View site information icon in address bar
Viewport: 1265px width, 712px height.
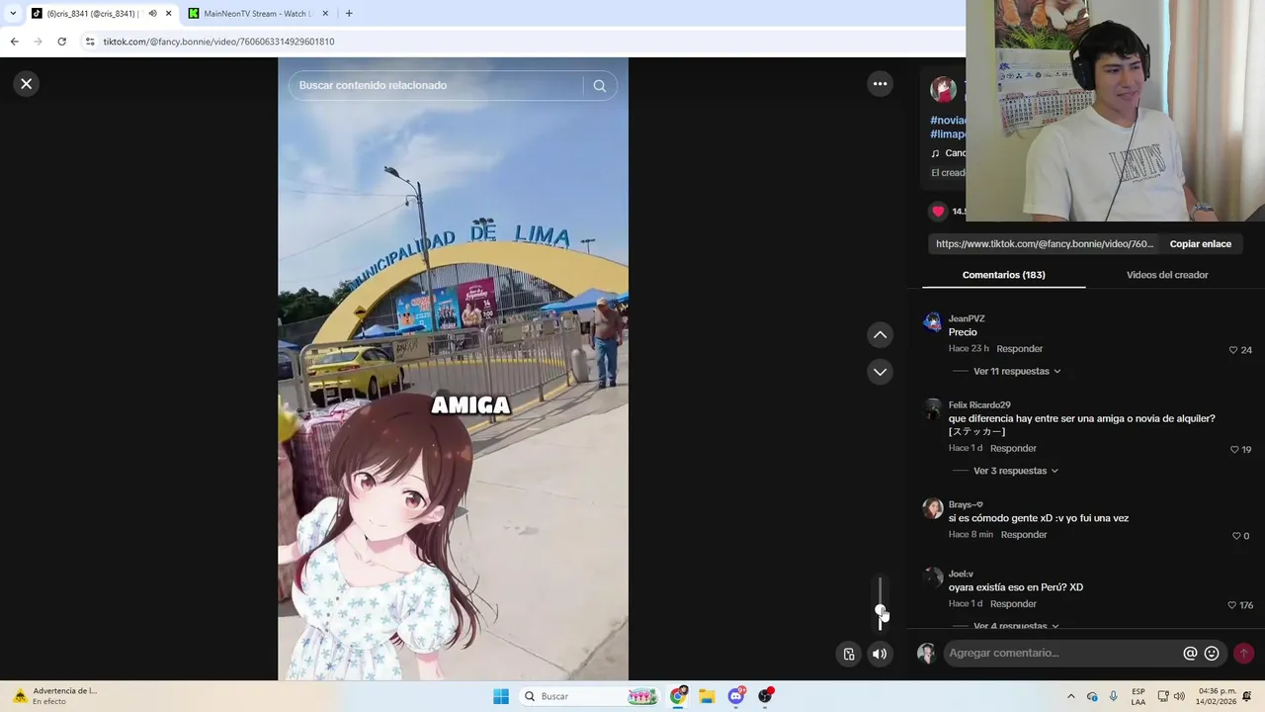coord(90,42)
